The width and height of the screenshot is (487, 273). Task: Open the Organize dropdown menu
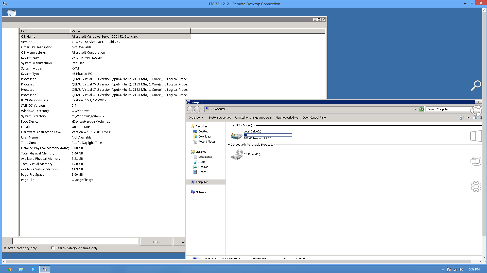(x=196, y=118)
